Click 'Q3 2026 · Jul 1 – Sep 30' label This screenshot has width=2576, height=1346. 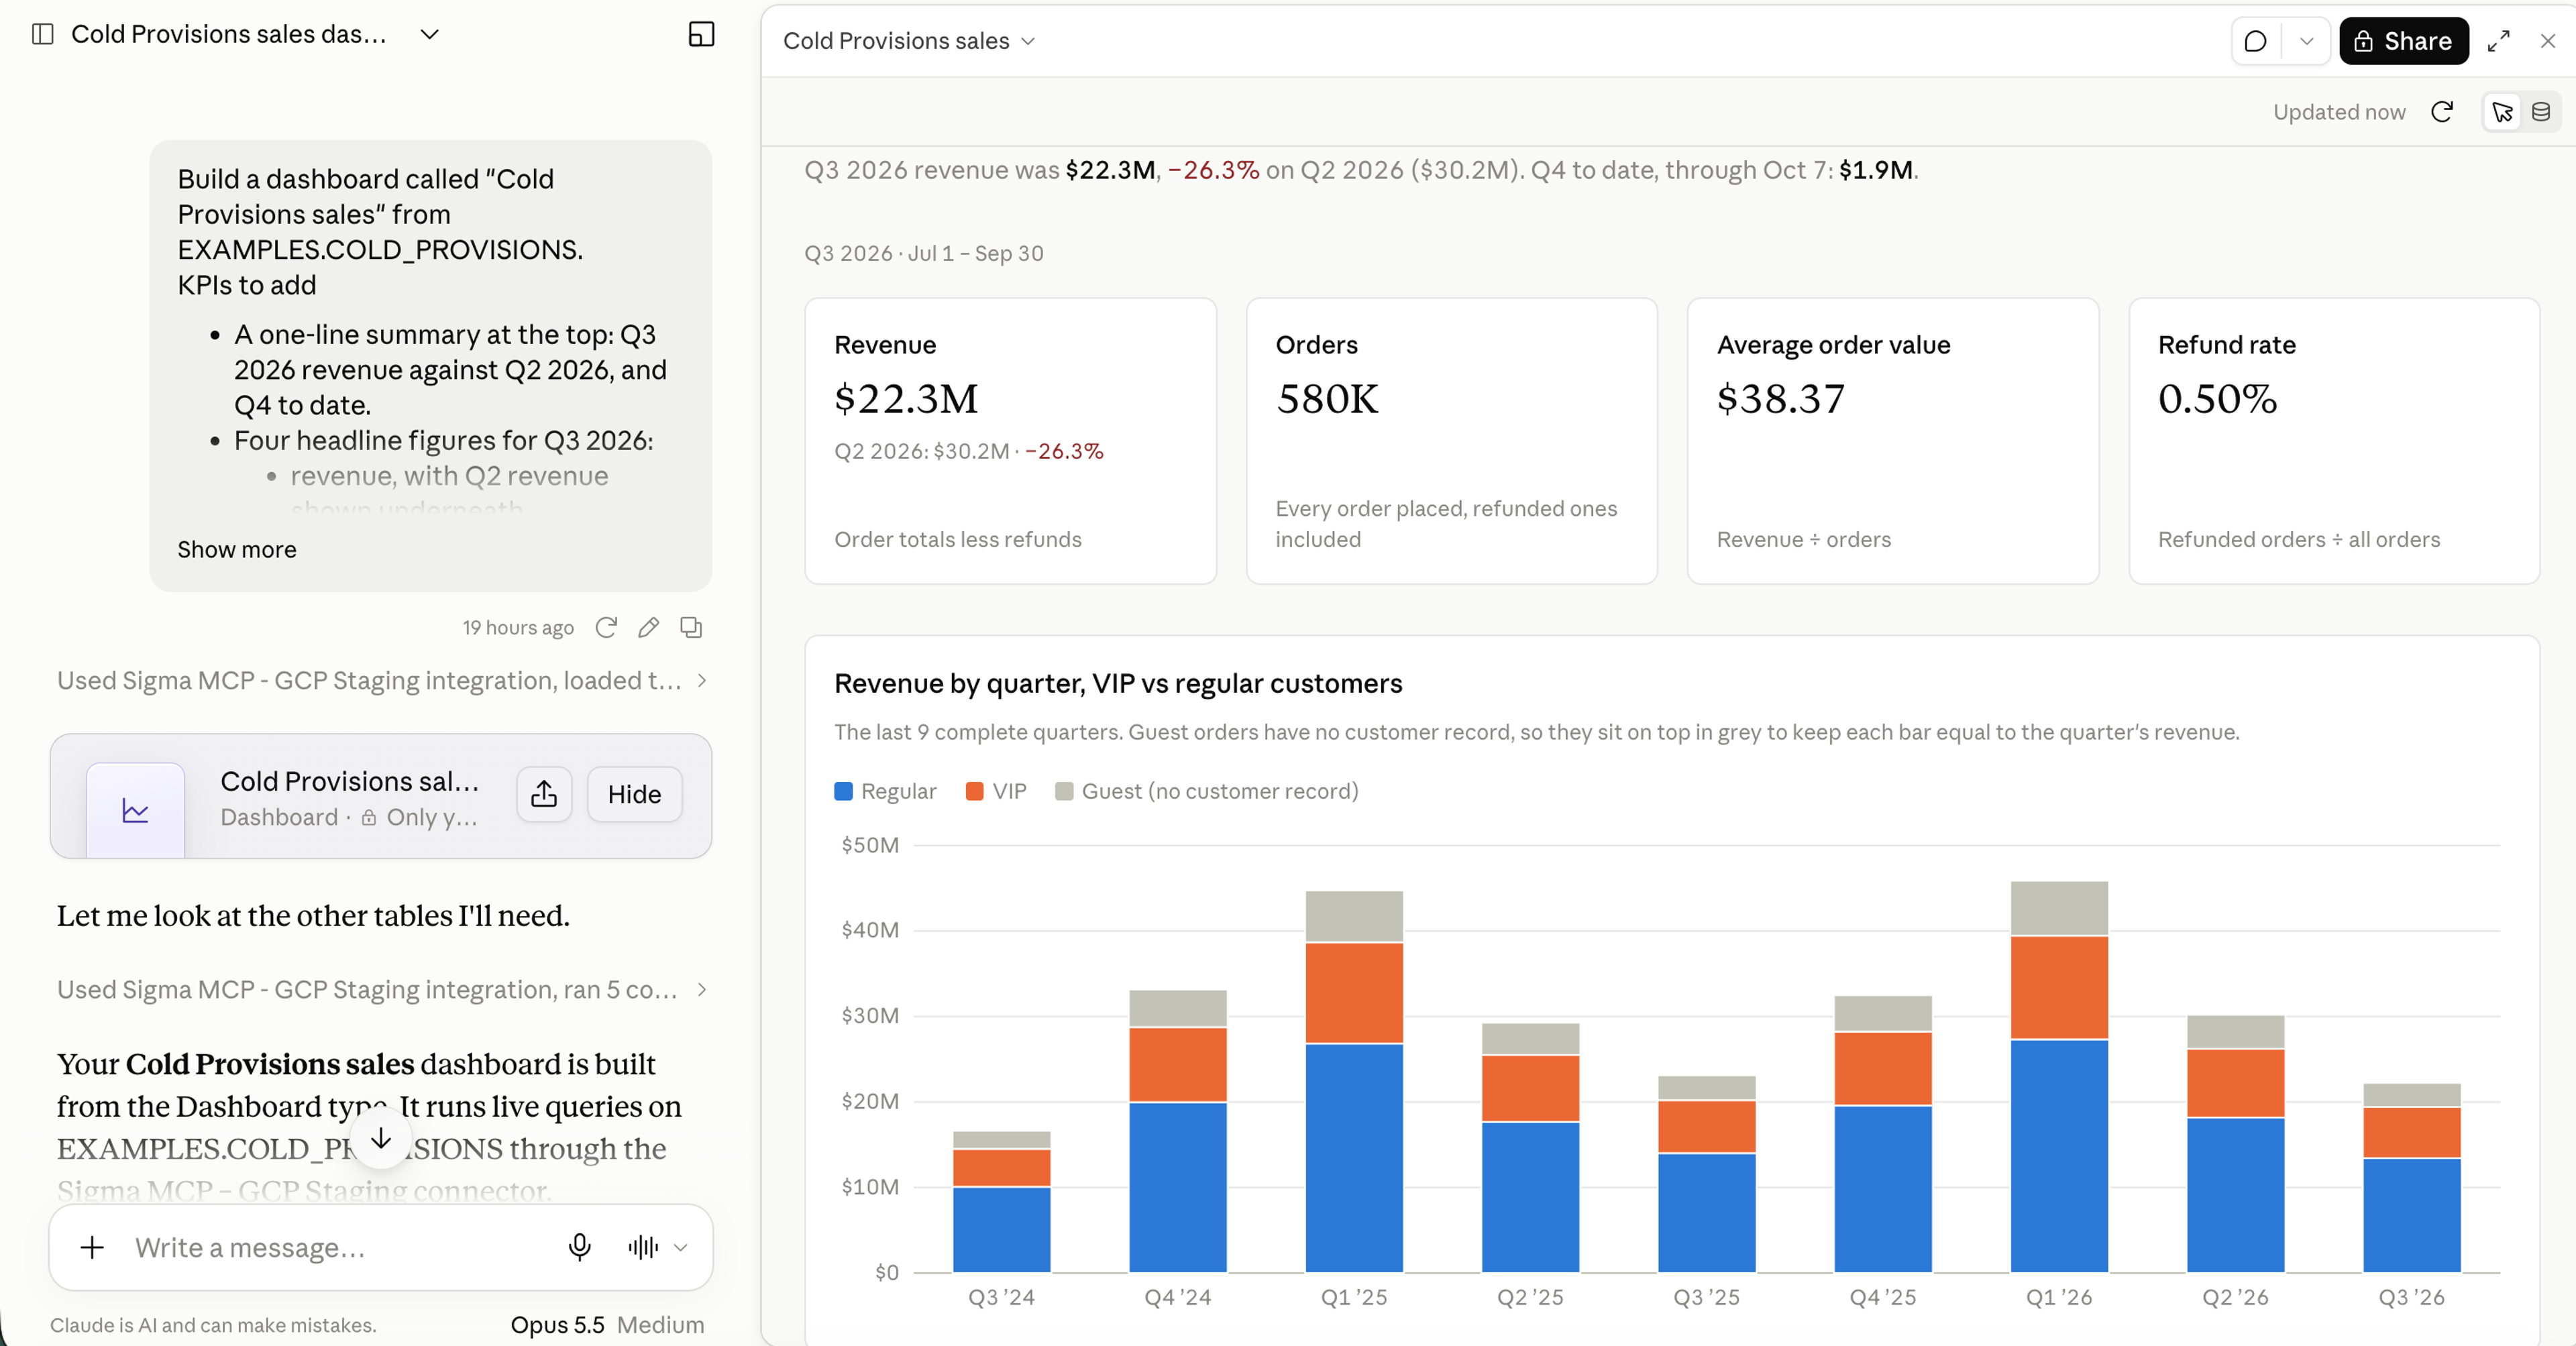tap(924, 253)
